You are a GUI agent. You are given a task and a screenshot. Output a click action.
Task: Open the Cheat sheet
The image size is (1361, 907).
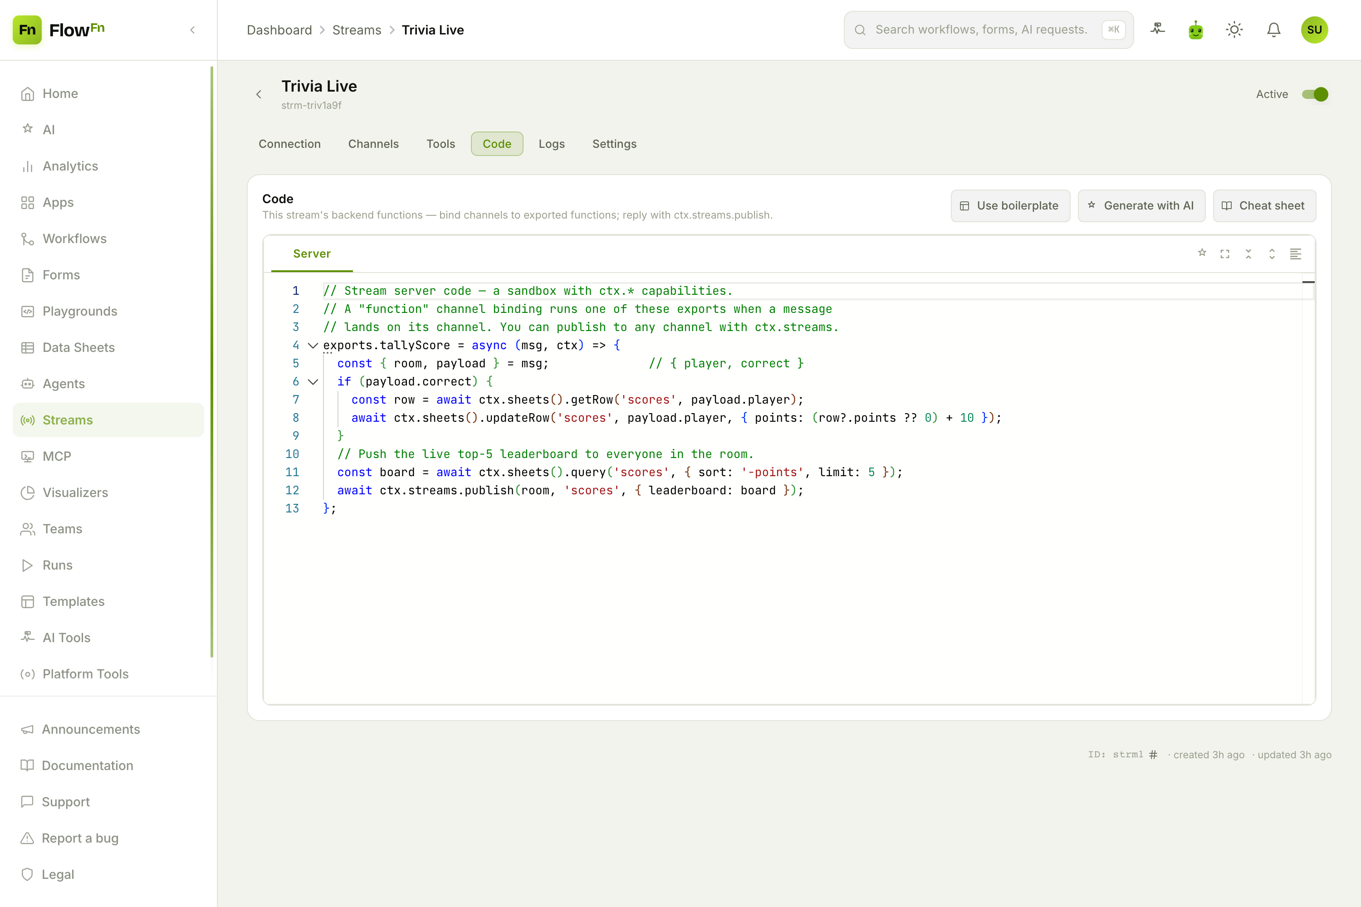[x=1264, y=205]
